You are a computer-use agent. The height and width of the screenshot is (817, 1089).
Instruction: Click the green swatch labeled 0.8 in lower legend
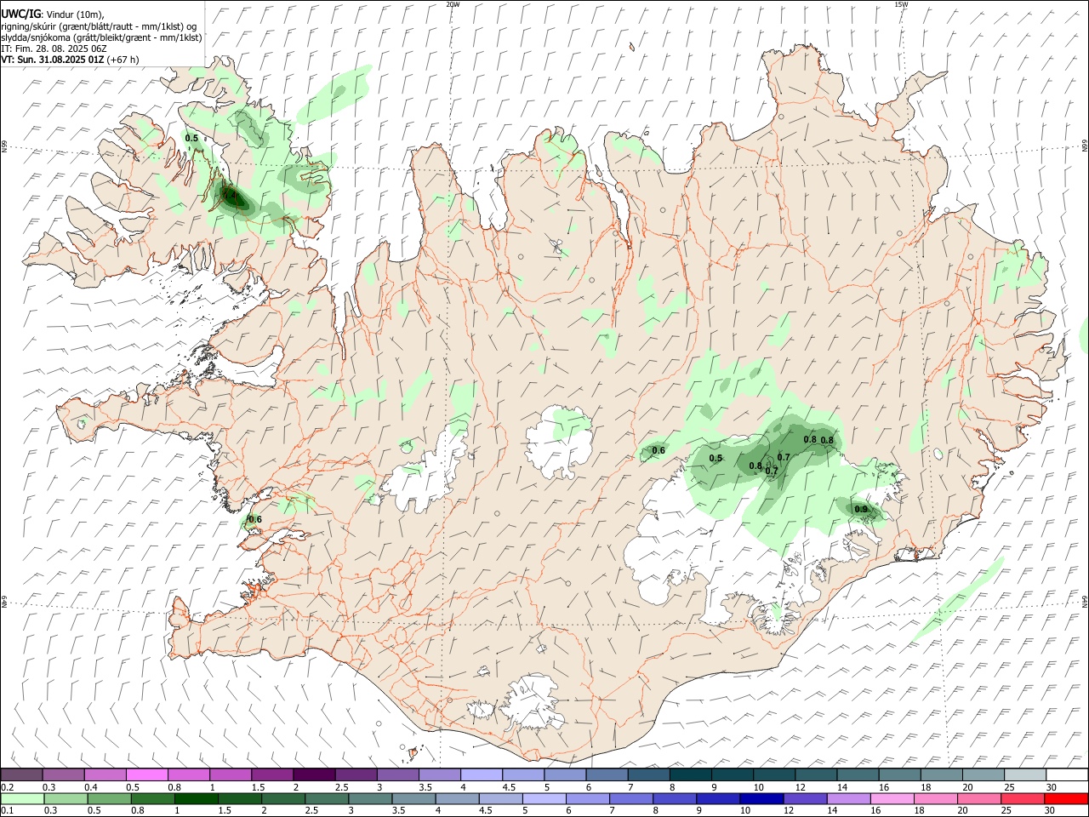point(151,798)
